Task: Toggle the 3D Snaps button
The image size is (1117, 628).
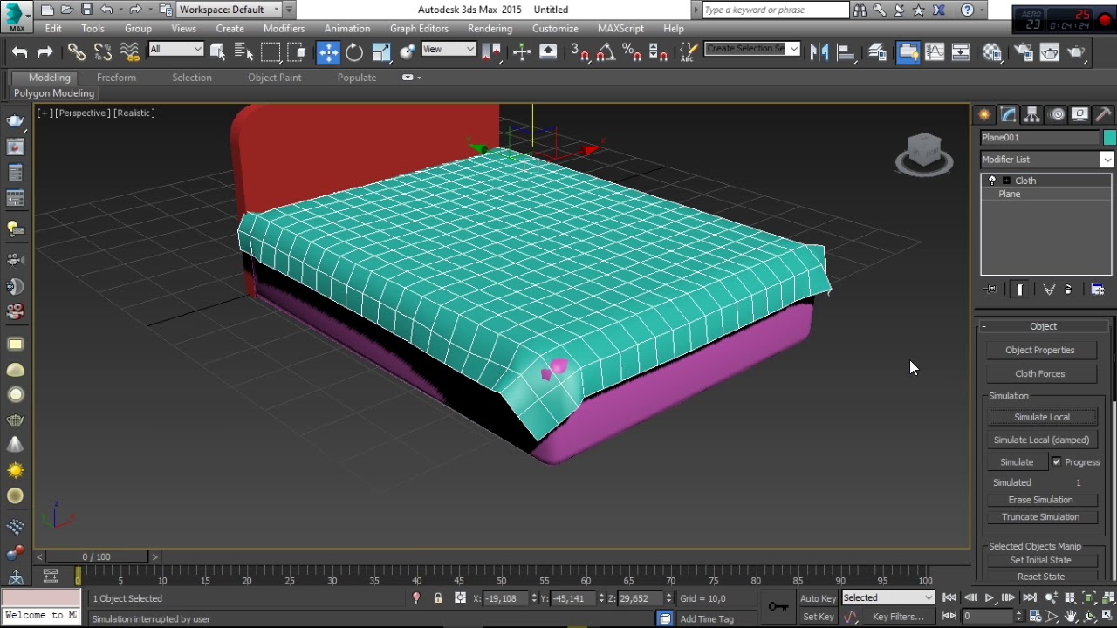Action: click(579, 52)
